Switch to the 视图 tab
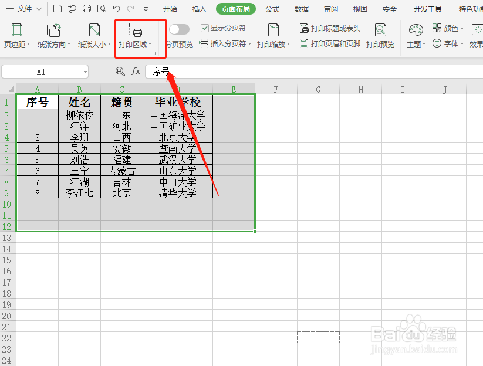The image size is (483, 366). 360,9
